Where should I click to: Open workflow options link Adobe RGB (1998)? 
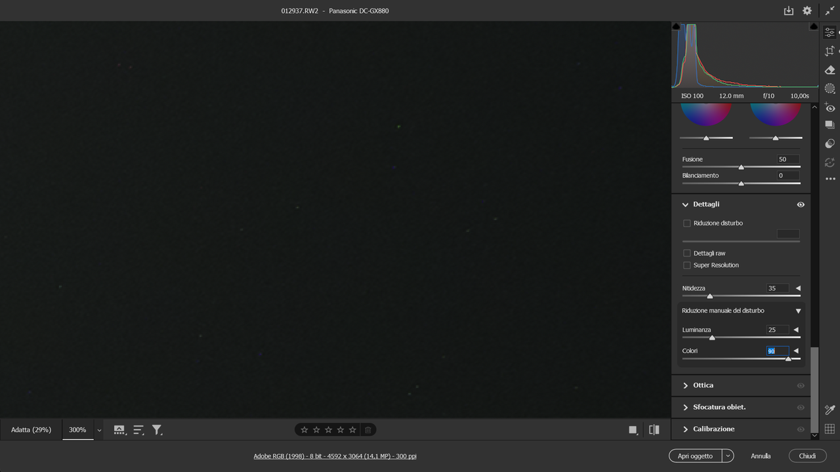click(335, 456)
